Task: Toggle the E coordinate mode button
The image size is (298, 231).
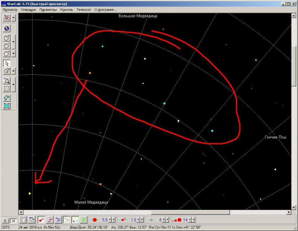Action: (5, 221)
